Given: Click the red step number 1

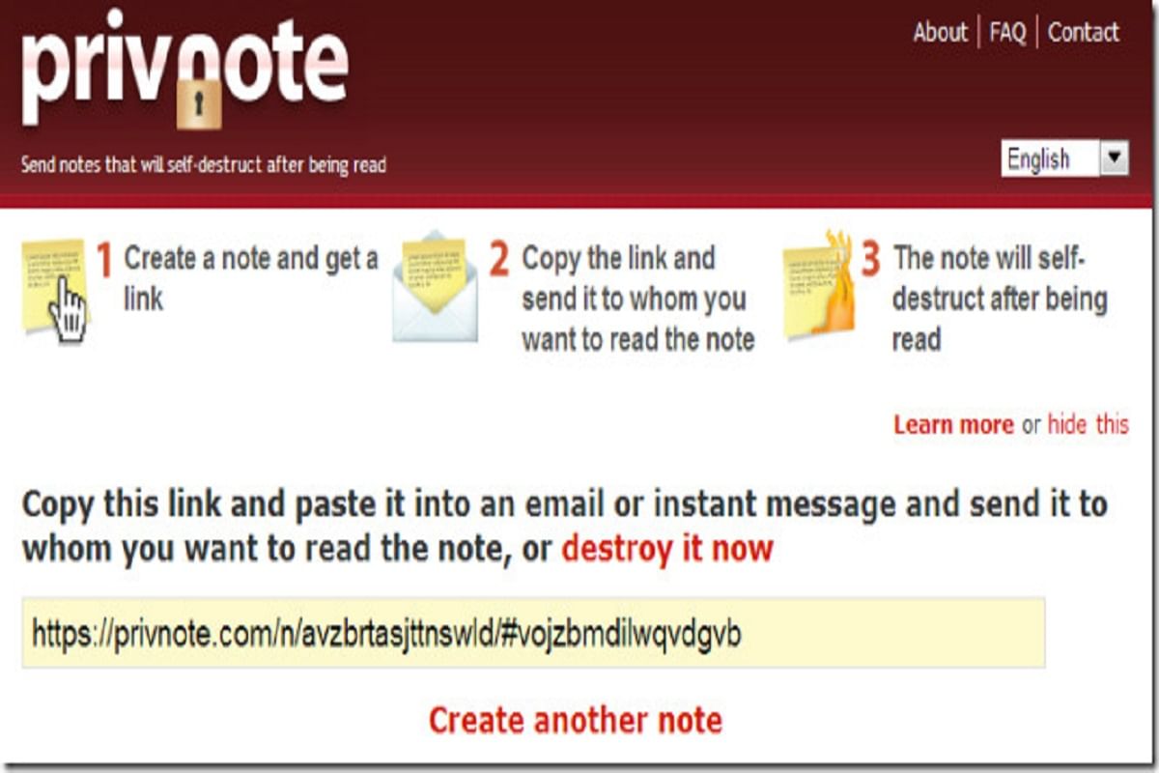Looking at the screenshot, I should coord(104,261).
